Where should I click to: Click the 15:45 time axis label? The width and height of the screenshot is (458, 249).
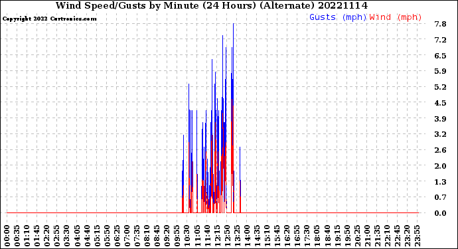point(277,236)
